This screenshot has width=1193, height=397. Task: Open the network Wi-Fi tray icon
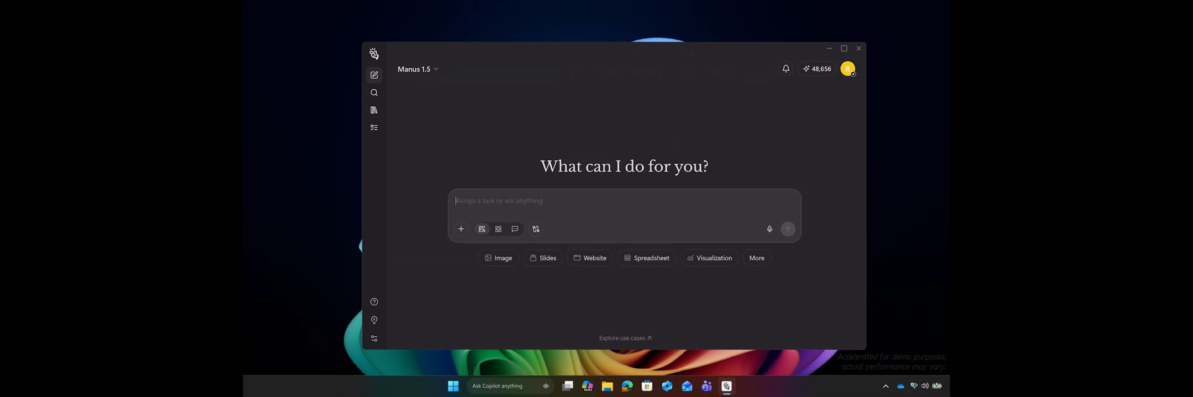pos(914,386)
